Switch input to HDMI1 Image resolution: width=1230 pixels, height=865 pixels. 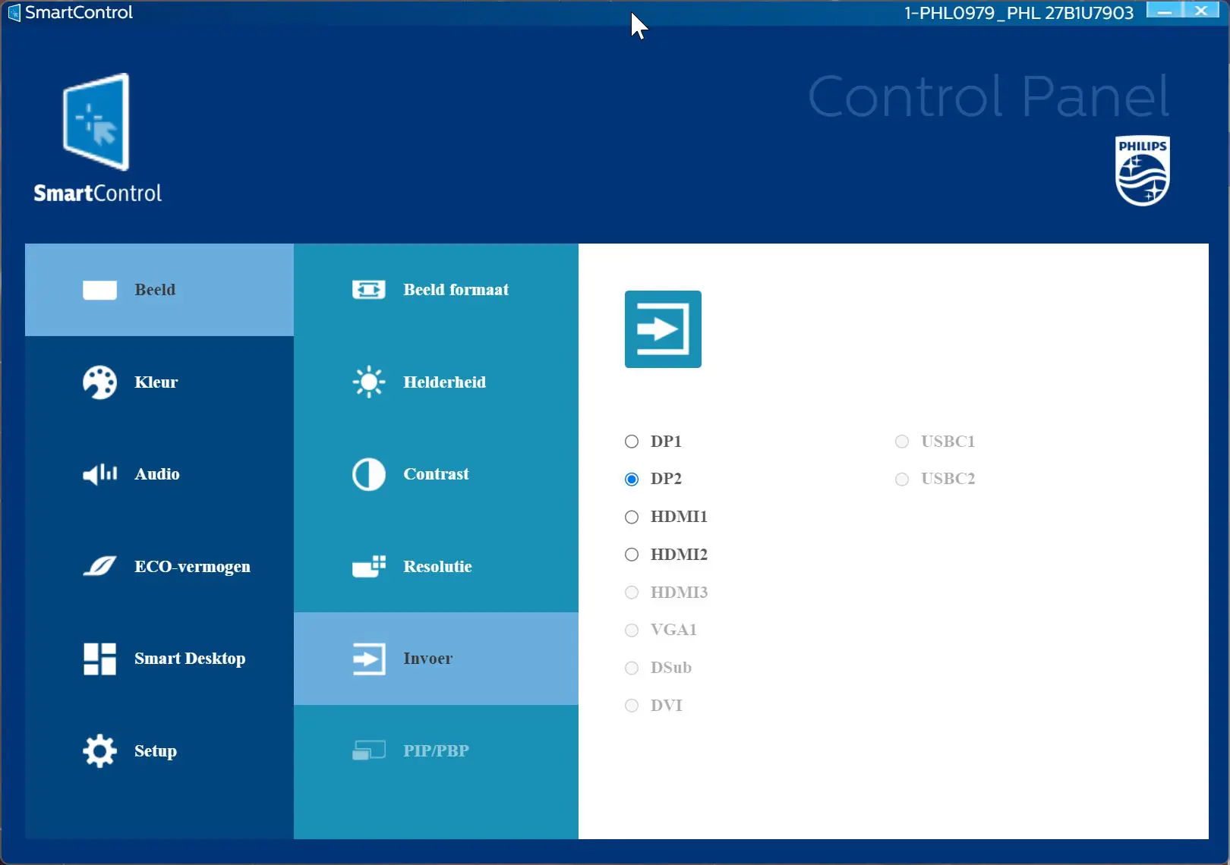[x=631, y=517]
